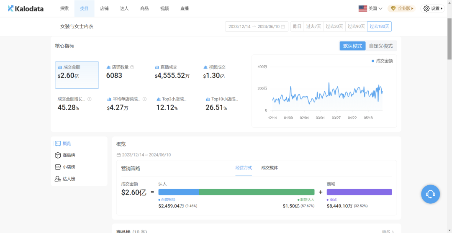Select the 直播成交 metric card

coord(172,74)
